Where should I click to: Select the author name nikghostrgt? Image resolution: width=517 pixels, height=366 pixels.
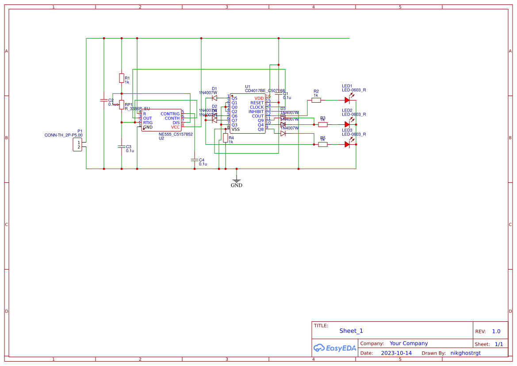[x=466, y=353]
